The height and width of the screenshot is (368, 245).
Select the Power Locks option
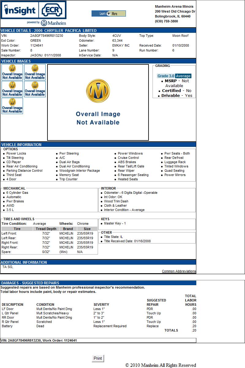pyautogui.click(x=16, y=153)
